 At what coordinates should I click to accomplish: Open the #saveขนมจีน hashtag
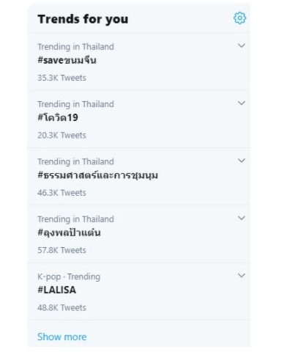point(67,60)
